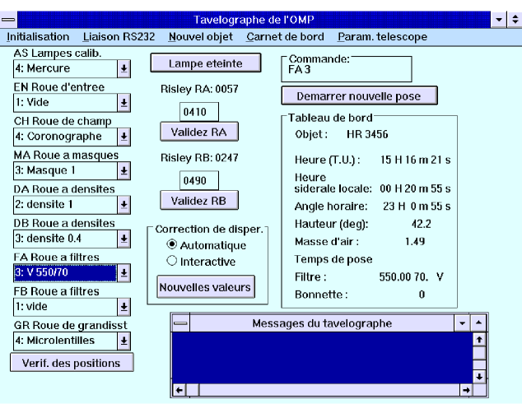Select the Automatique dispersion correction option
This screenshot has height=404, width=522.
(171, 245)
